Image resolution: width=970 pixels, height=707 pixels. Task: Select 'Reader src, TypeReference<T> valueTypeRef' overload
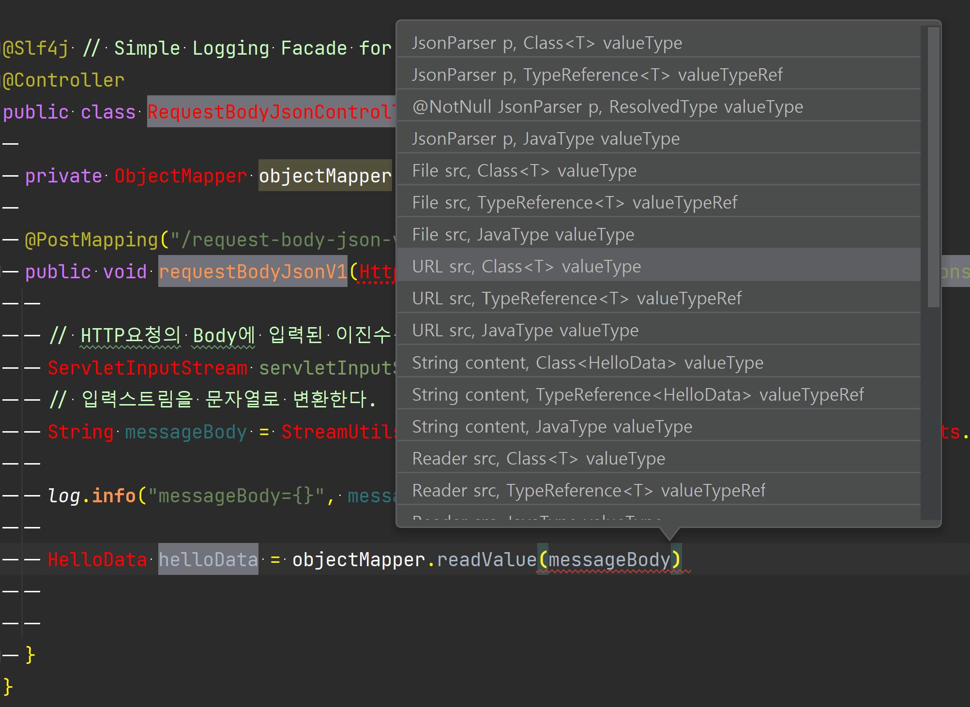pyautogui.click(x=658, y=490)
